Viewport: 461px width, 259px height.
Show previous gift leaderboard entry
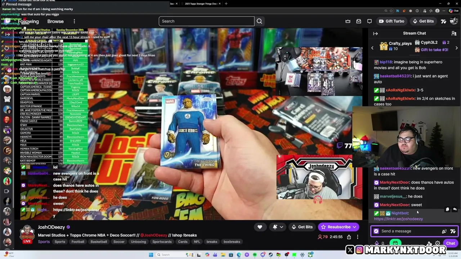pyautogui.click(x=372, y=48)
